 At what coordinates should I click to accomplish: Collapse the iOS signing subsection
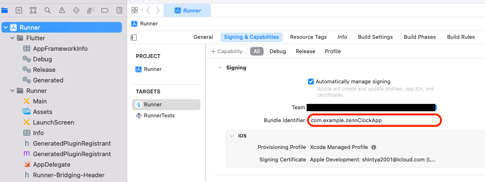pyautogui.click(x=231, y=136)
